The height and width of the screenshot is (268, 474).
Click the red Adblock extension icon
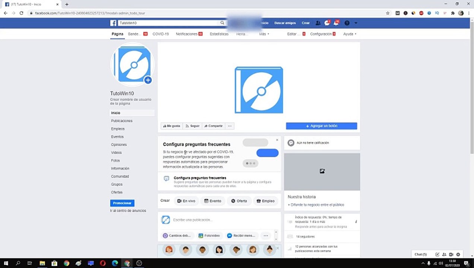(421, 13)
